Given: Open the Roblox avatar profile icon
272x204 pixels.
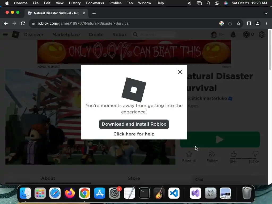Looking at the screenshot, I should click(214, 35).
